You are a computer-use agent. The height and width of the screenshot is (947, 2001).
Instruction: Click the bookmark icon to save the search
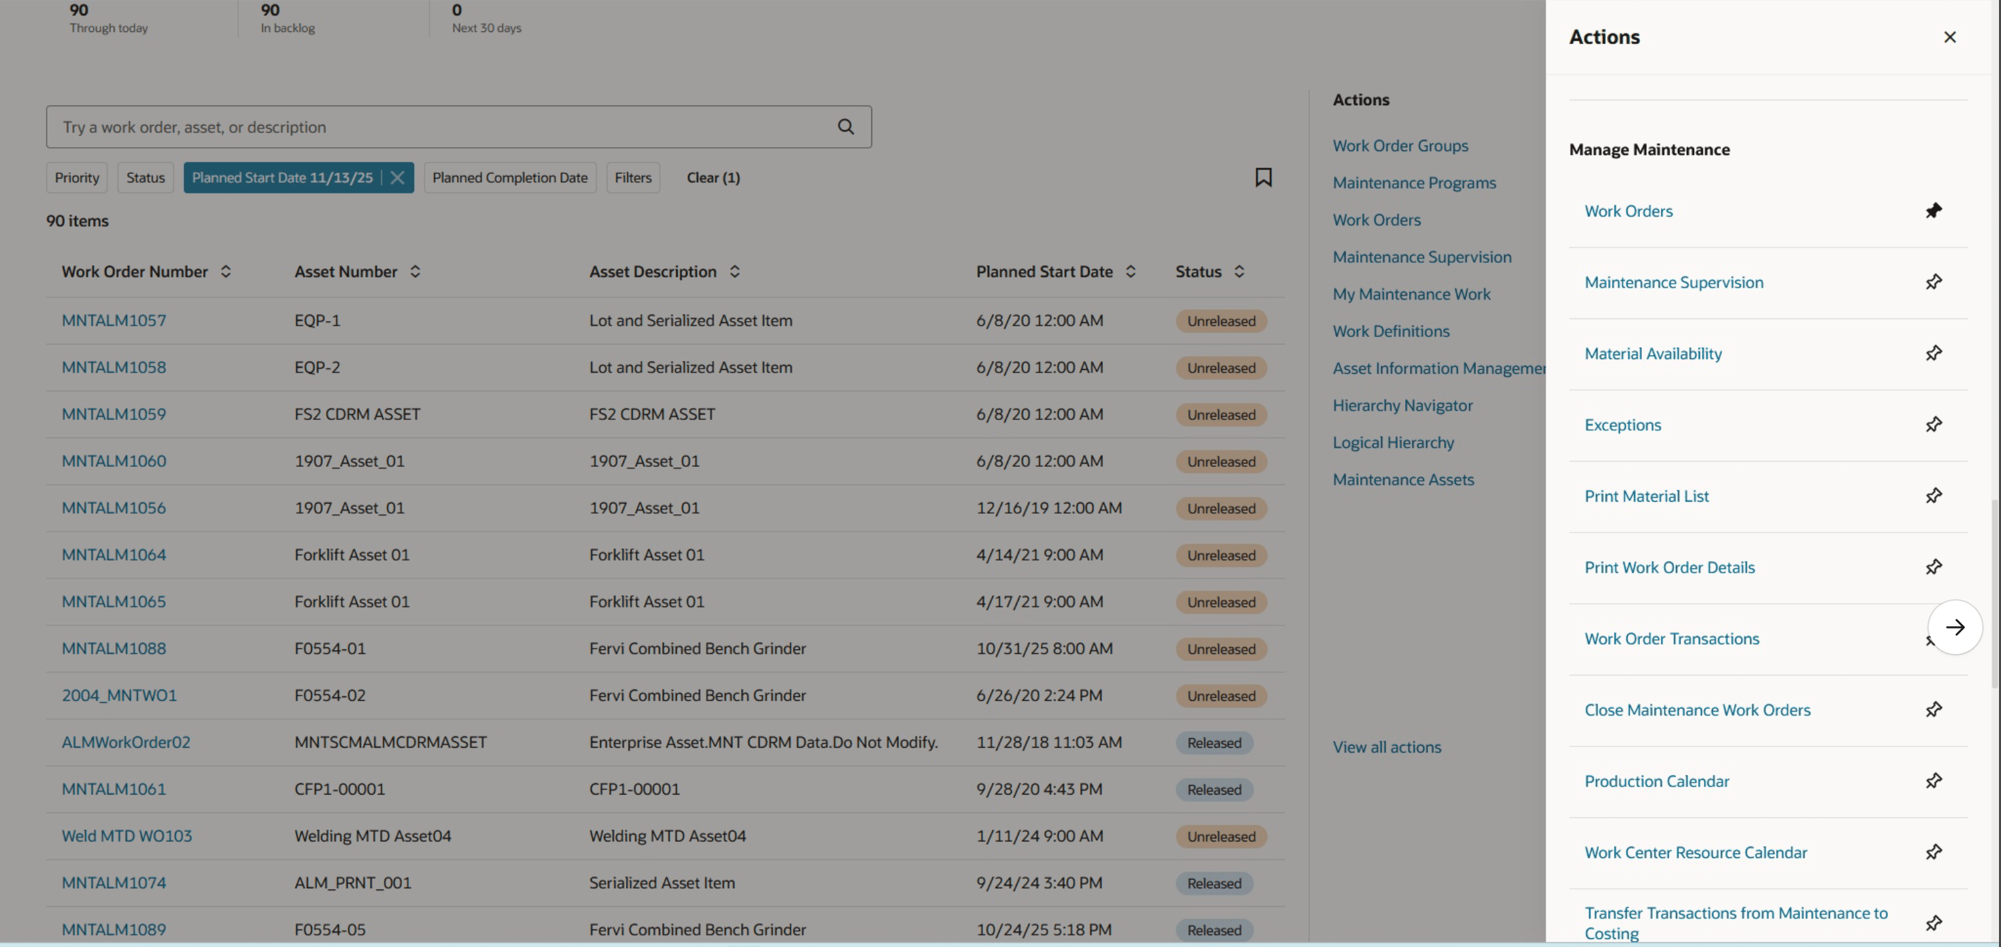1264,177
